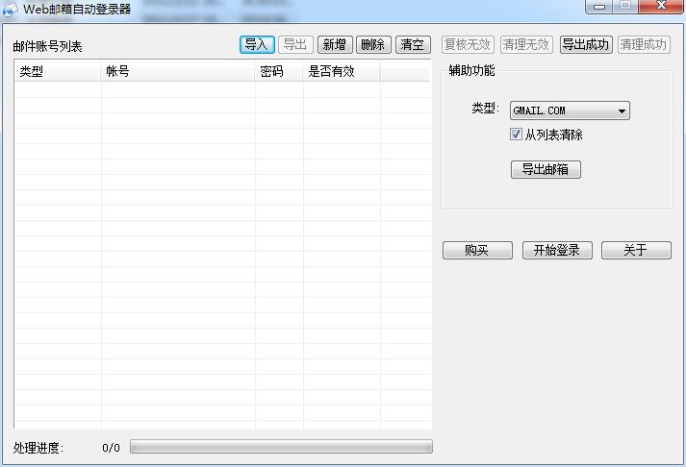Sort by the 类型 column header
The height and width of the screenshot is (467, 686).
pyautogui.click(x=58, y=72)
